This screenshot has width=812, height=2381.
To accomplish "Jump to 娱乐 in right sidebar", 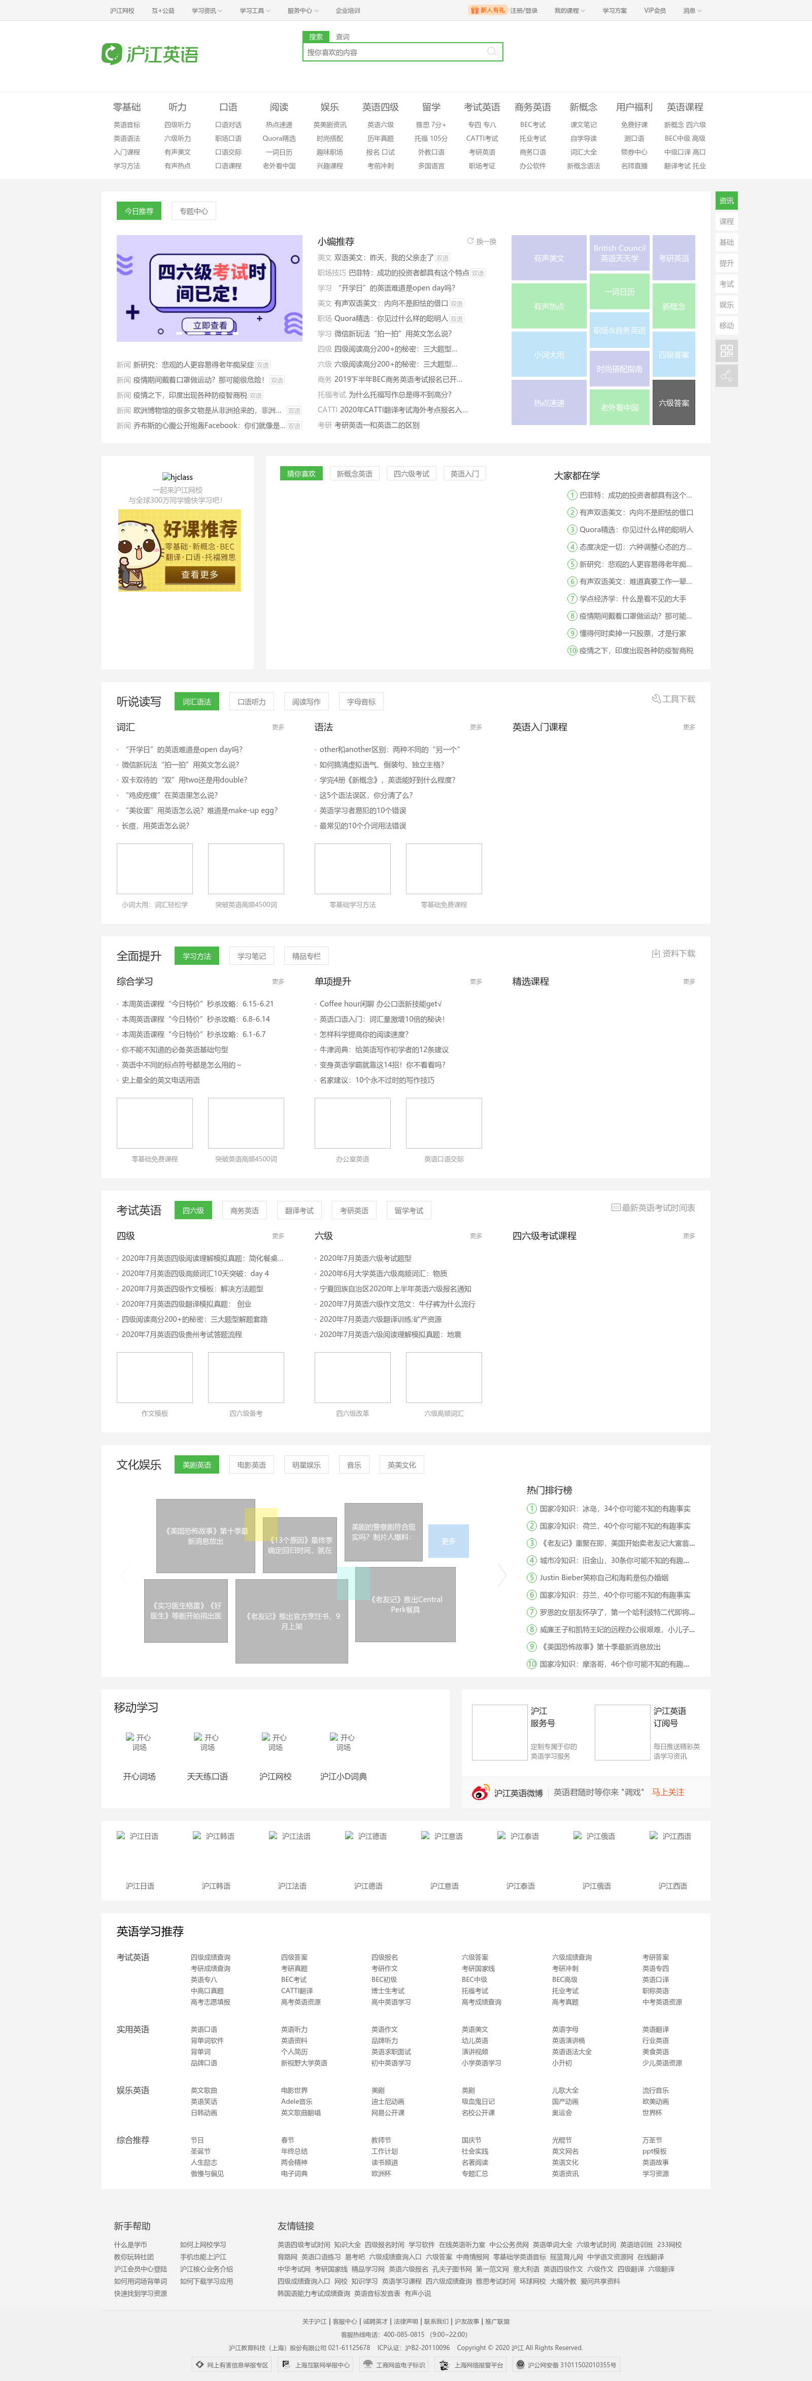I will (726, 305).
